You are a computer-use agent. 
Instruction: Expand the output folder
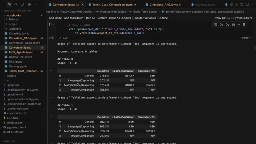[x=13, y=24]
